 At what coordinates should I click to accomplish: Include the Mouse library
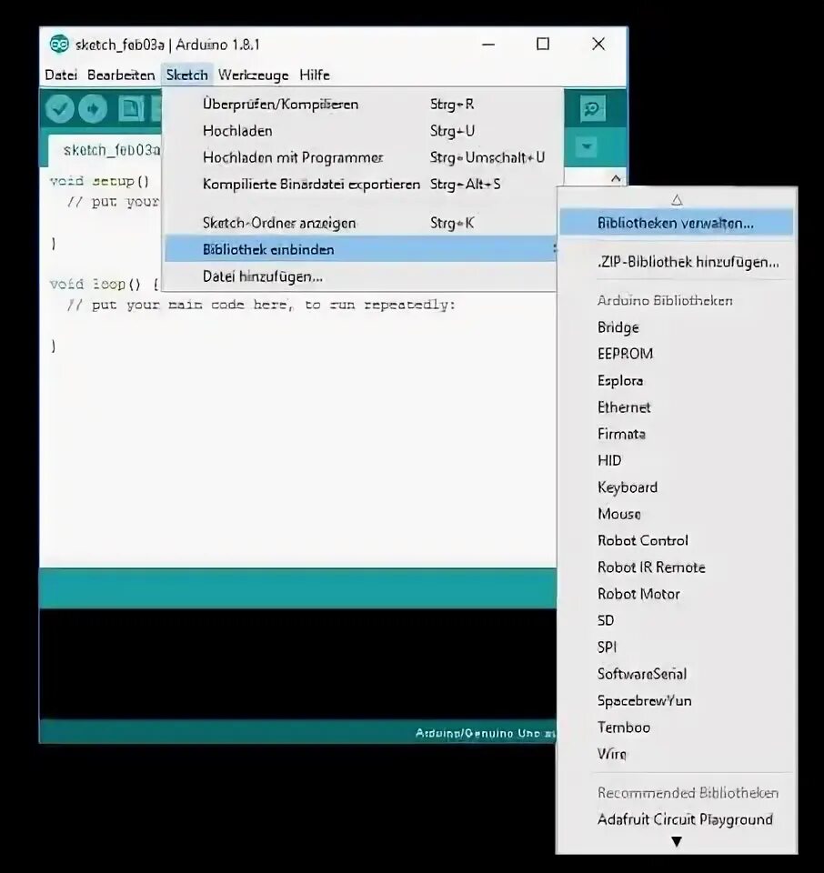click(x=676, y=514)
